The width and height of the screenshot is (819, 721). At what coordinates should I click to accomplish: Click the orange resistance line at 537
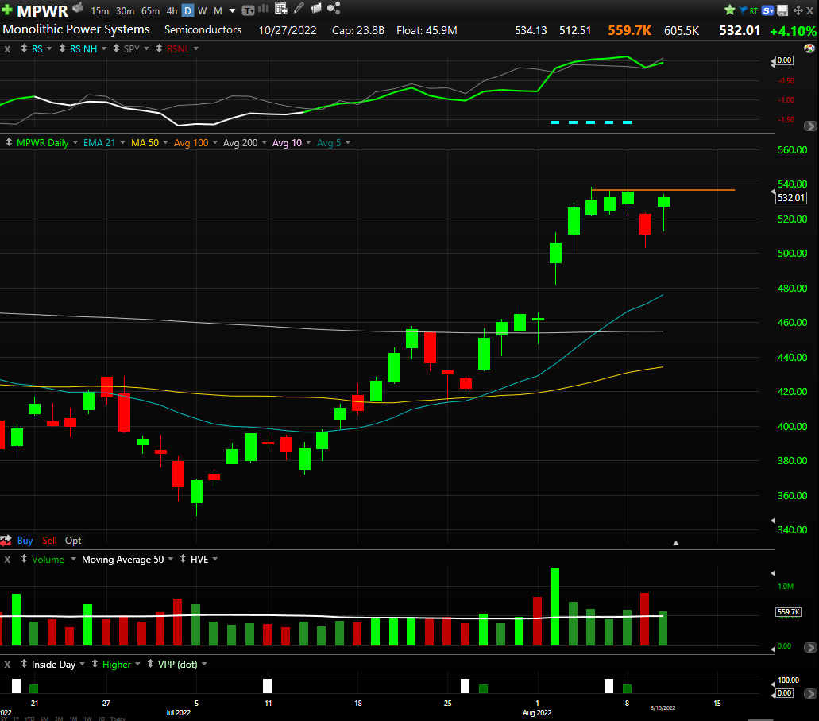coord(663,190)
